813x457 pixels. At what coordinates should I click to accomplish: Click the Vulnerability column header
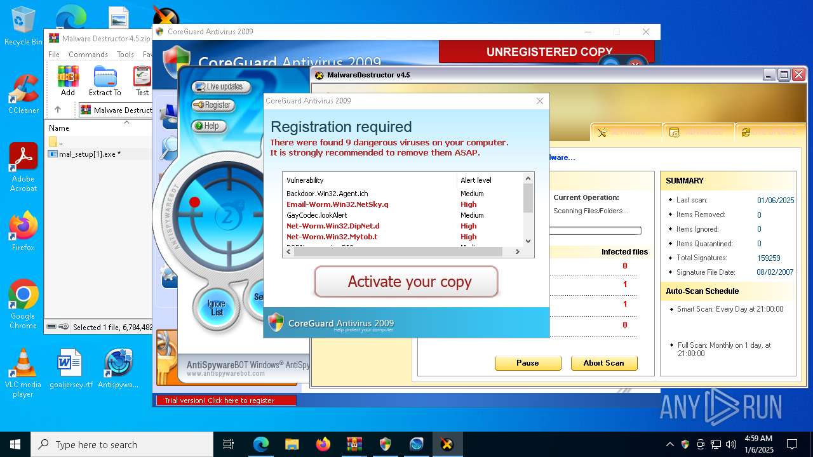pos(370,180)
